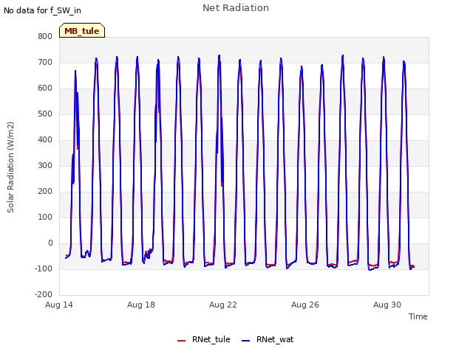Click the 500 y-axis tick label

(45, 114)
